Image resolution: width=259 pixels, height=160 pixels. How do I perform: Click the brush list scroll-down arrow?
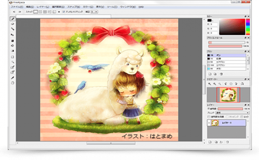point(248,69)
